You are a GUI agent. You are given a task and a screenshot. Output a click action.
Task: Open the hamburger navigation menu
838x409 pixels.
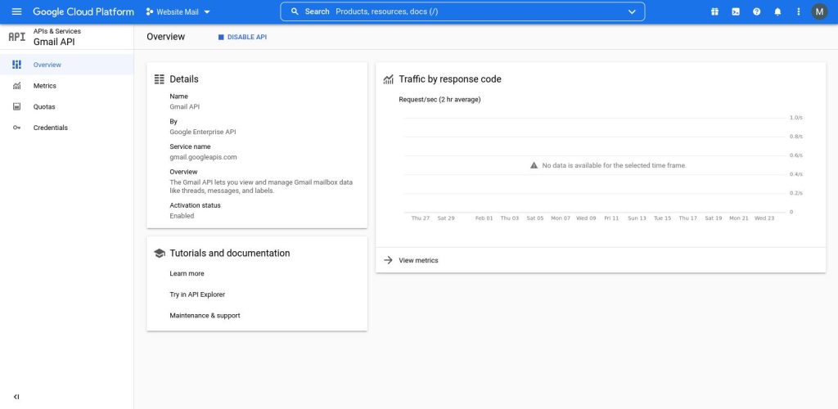[x=16, y=11]
